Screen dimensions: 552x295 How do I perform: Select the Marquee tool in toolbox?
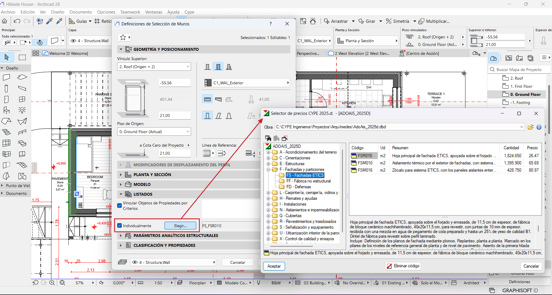pyautogui.click(x=22, y=57)
